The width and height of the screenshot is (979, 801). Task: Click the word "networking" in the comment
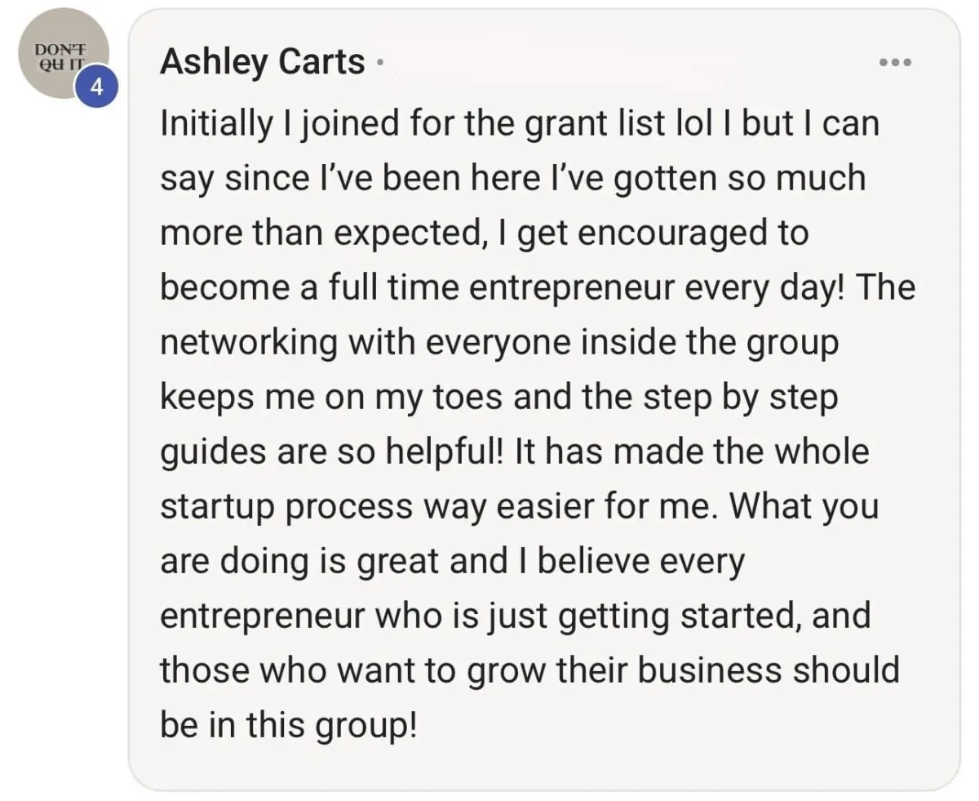point(249,342)
